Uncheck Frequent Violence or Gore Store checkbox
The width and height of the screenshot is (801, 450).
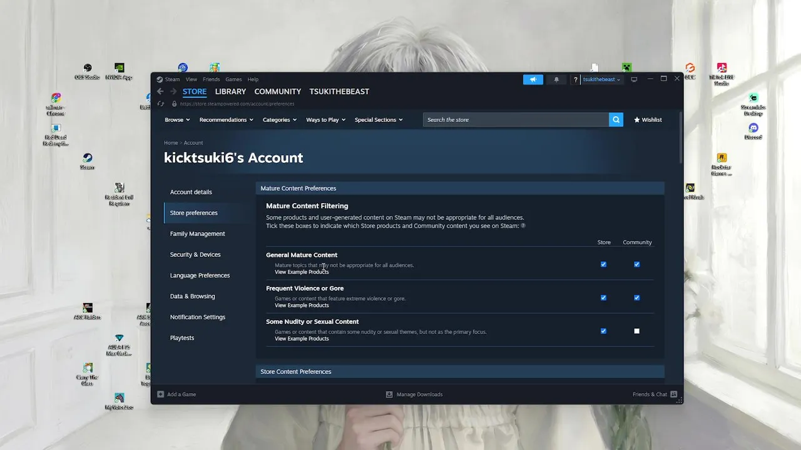603,297
